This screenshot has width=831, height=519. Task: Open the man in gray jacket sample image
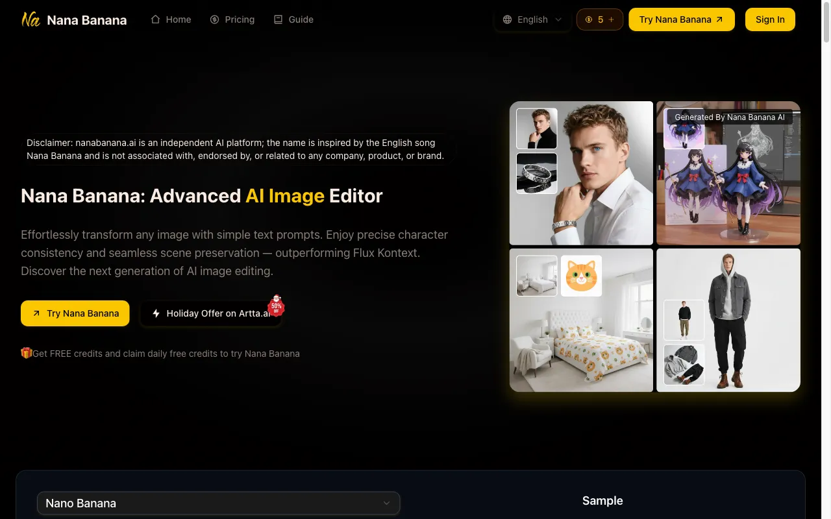point(728,320)
